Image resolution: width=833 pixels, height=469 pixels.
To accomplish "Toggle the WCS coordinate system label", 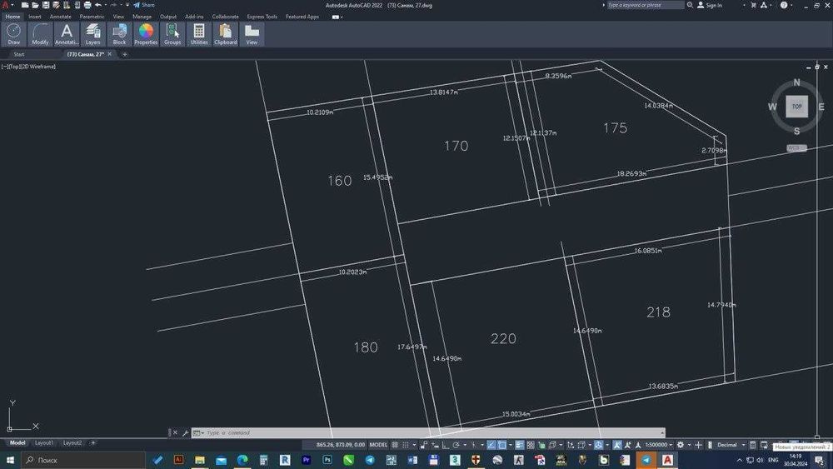I will 796,148.
